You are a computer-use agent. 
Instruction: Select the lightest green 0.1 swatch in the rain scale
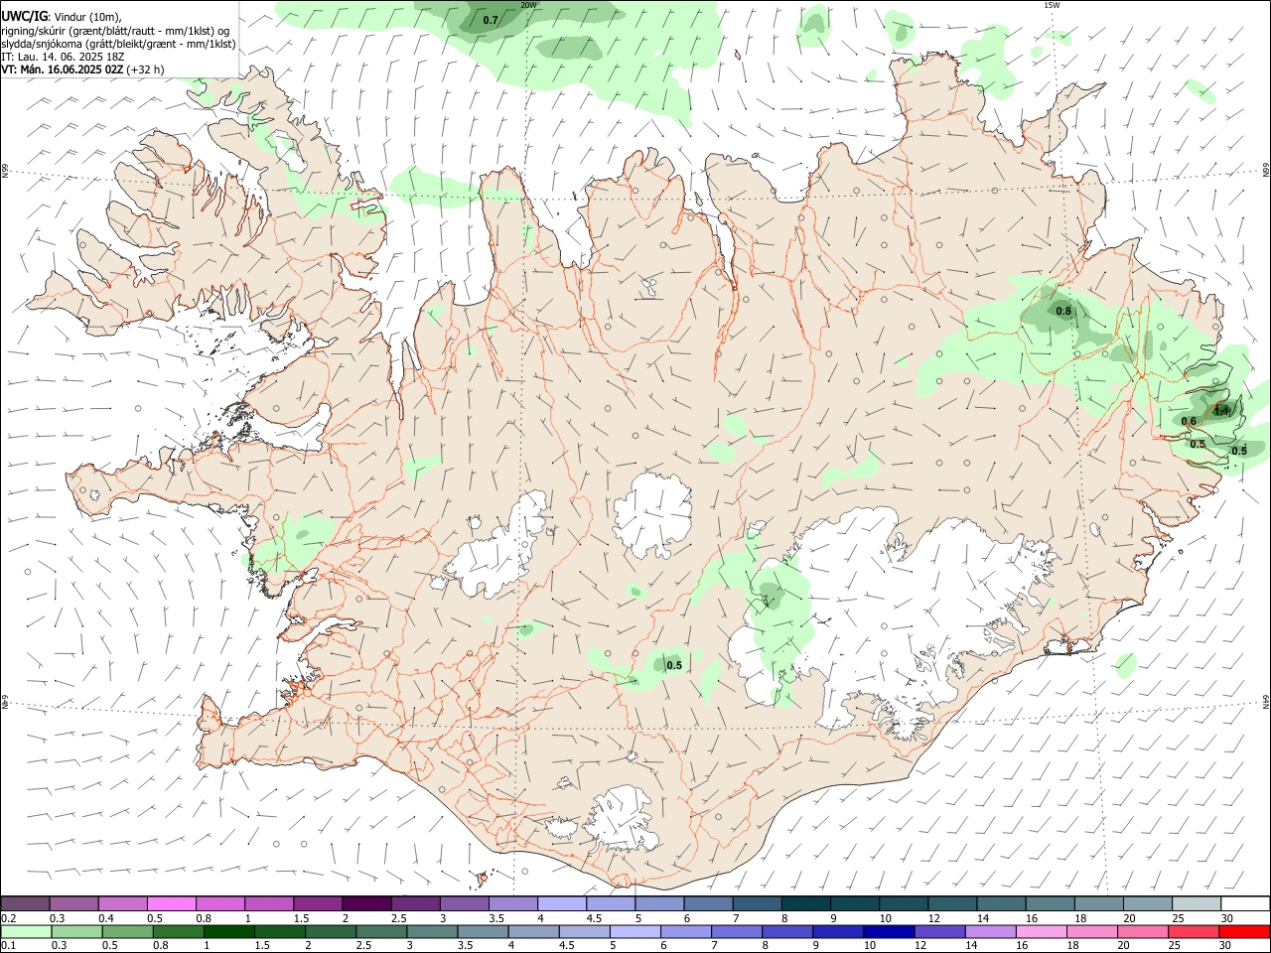26,932
